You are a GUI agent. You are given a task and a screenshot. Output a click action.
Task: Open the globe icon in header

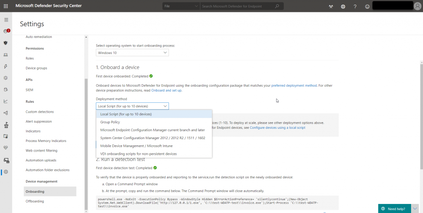point(343,7)
